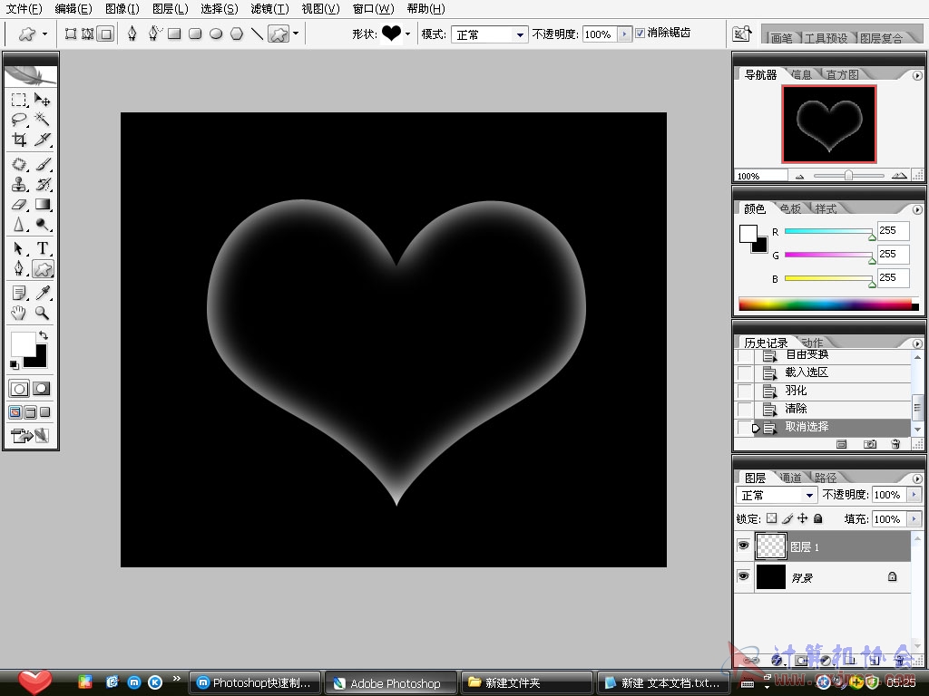Viewport: 929px width, 696px height.
Task: Select the Zoom tool
Action: 42,313
